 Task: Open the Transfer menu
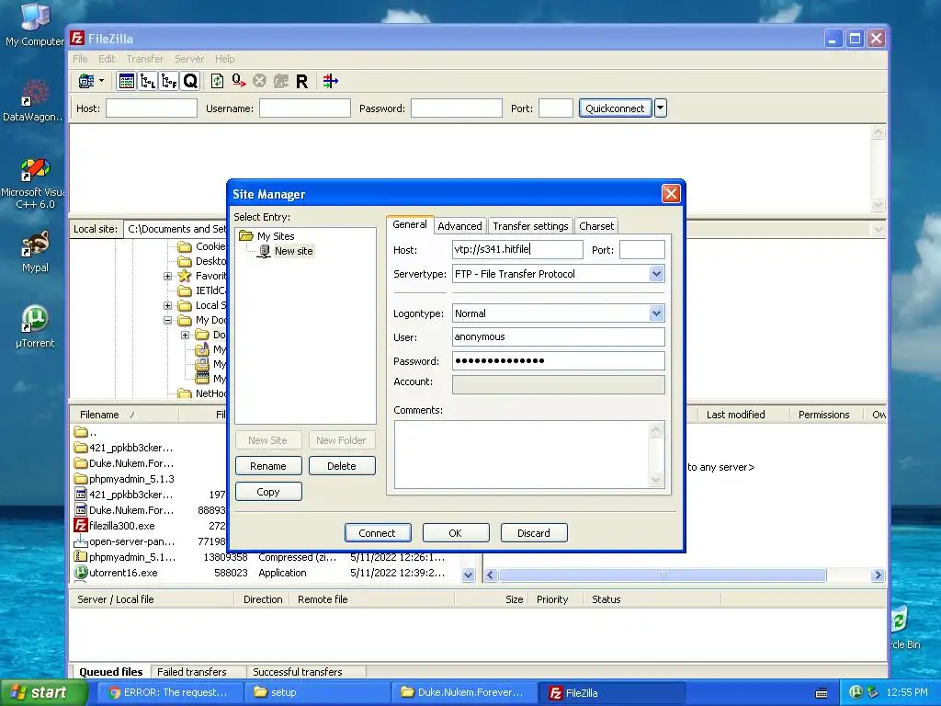tap(144, 59)
